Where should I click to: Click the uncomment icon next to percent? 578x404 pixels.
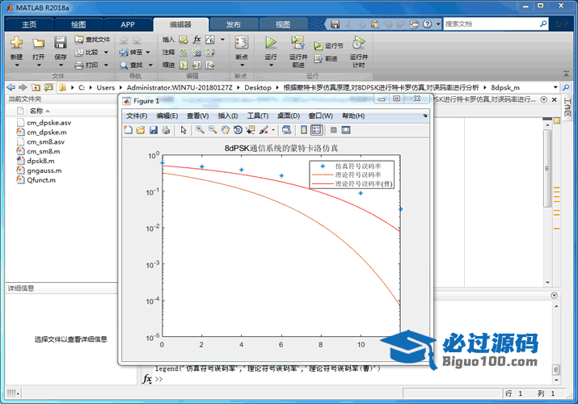[x=197, y=53]
